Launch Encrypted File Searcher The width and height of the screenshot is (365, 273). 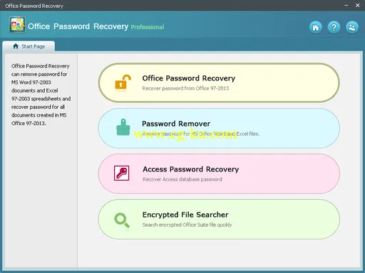[219, 219]
